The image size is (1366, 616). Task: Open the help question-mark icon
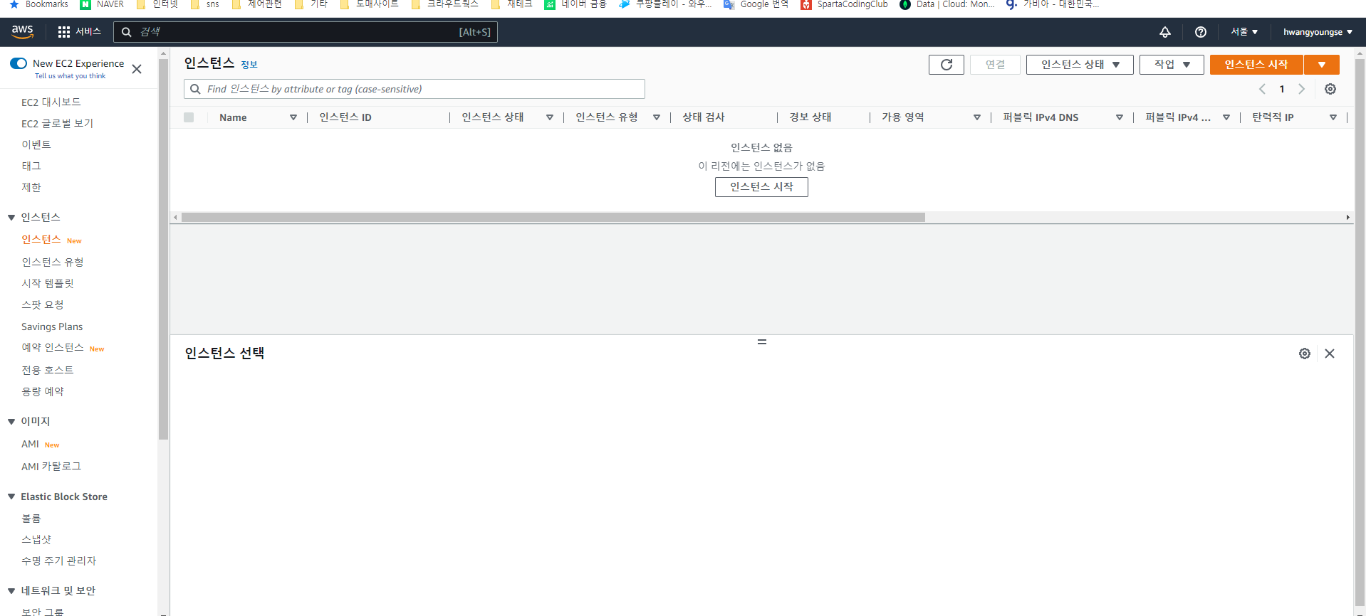pos(1201,32)
